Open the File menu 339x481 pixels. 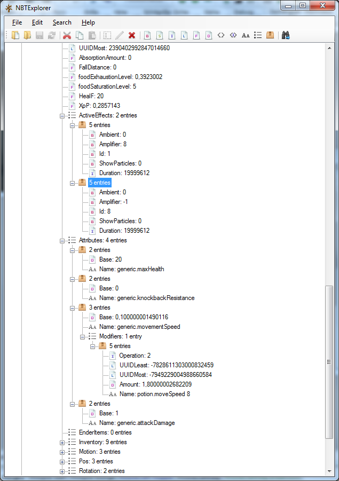17,22
